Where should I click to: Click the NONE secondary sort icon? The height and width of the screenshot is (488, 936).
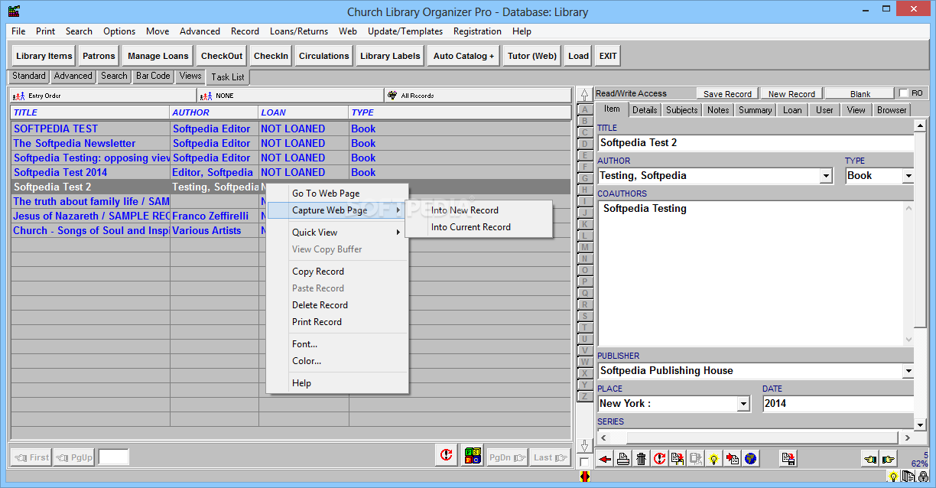[206, 96]
